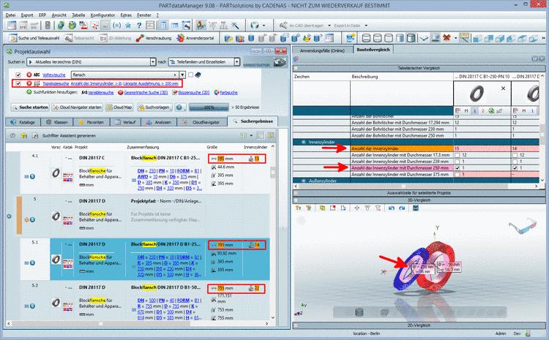Image resolution: width=549 pixels, height=340 pixels.
Task: Close the first compared part with X
Action: (502, 88)
